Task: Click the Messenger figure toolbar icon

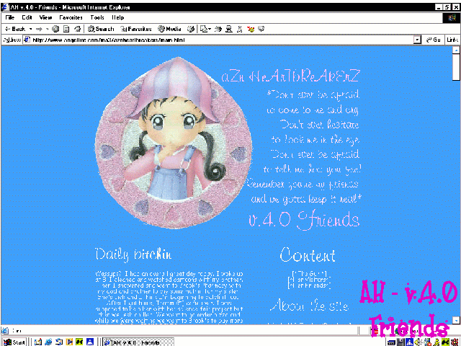Action: [x=240, y=29]
